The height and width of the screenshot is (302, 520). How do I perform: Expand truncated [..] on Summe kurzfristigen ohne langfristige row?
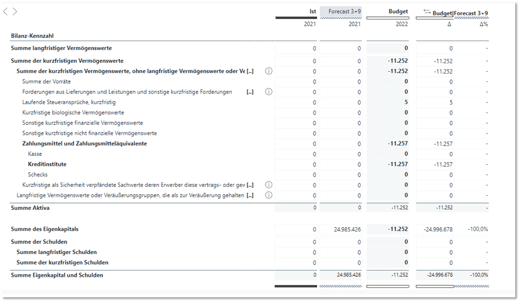[250, 71]
